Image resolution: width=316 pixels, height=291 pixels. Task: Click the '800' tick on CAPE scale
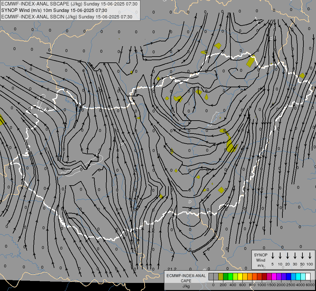click(x=252, y=285)
